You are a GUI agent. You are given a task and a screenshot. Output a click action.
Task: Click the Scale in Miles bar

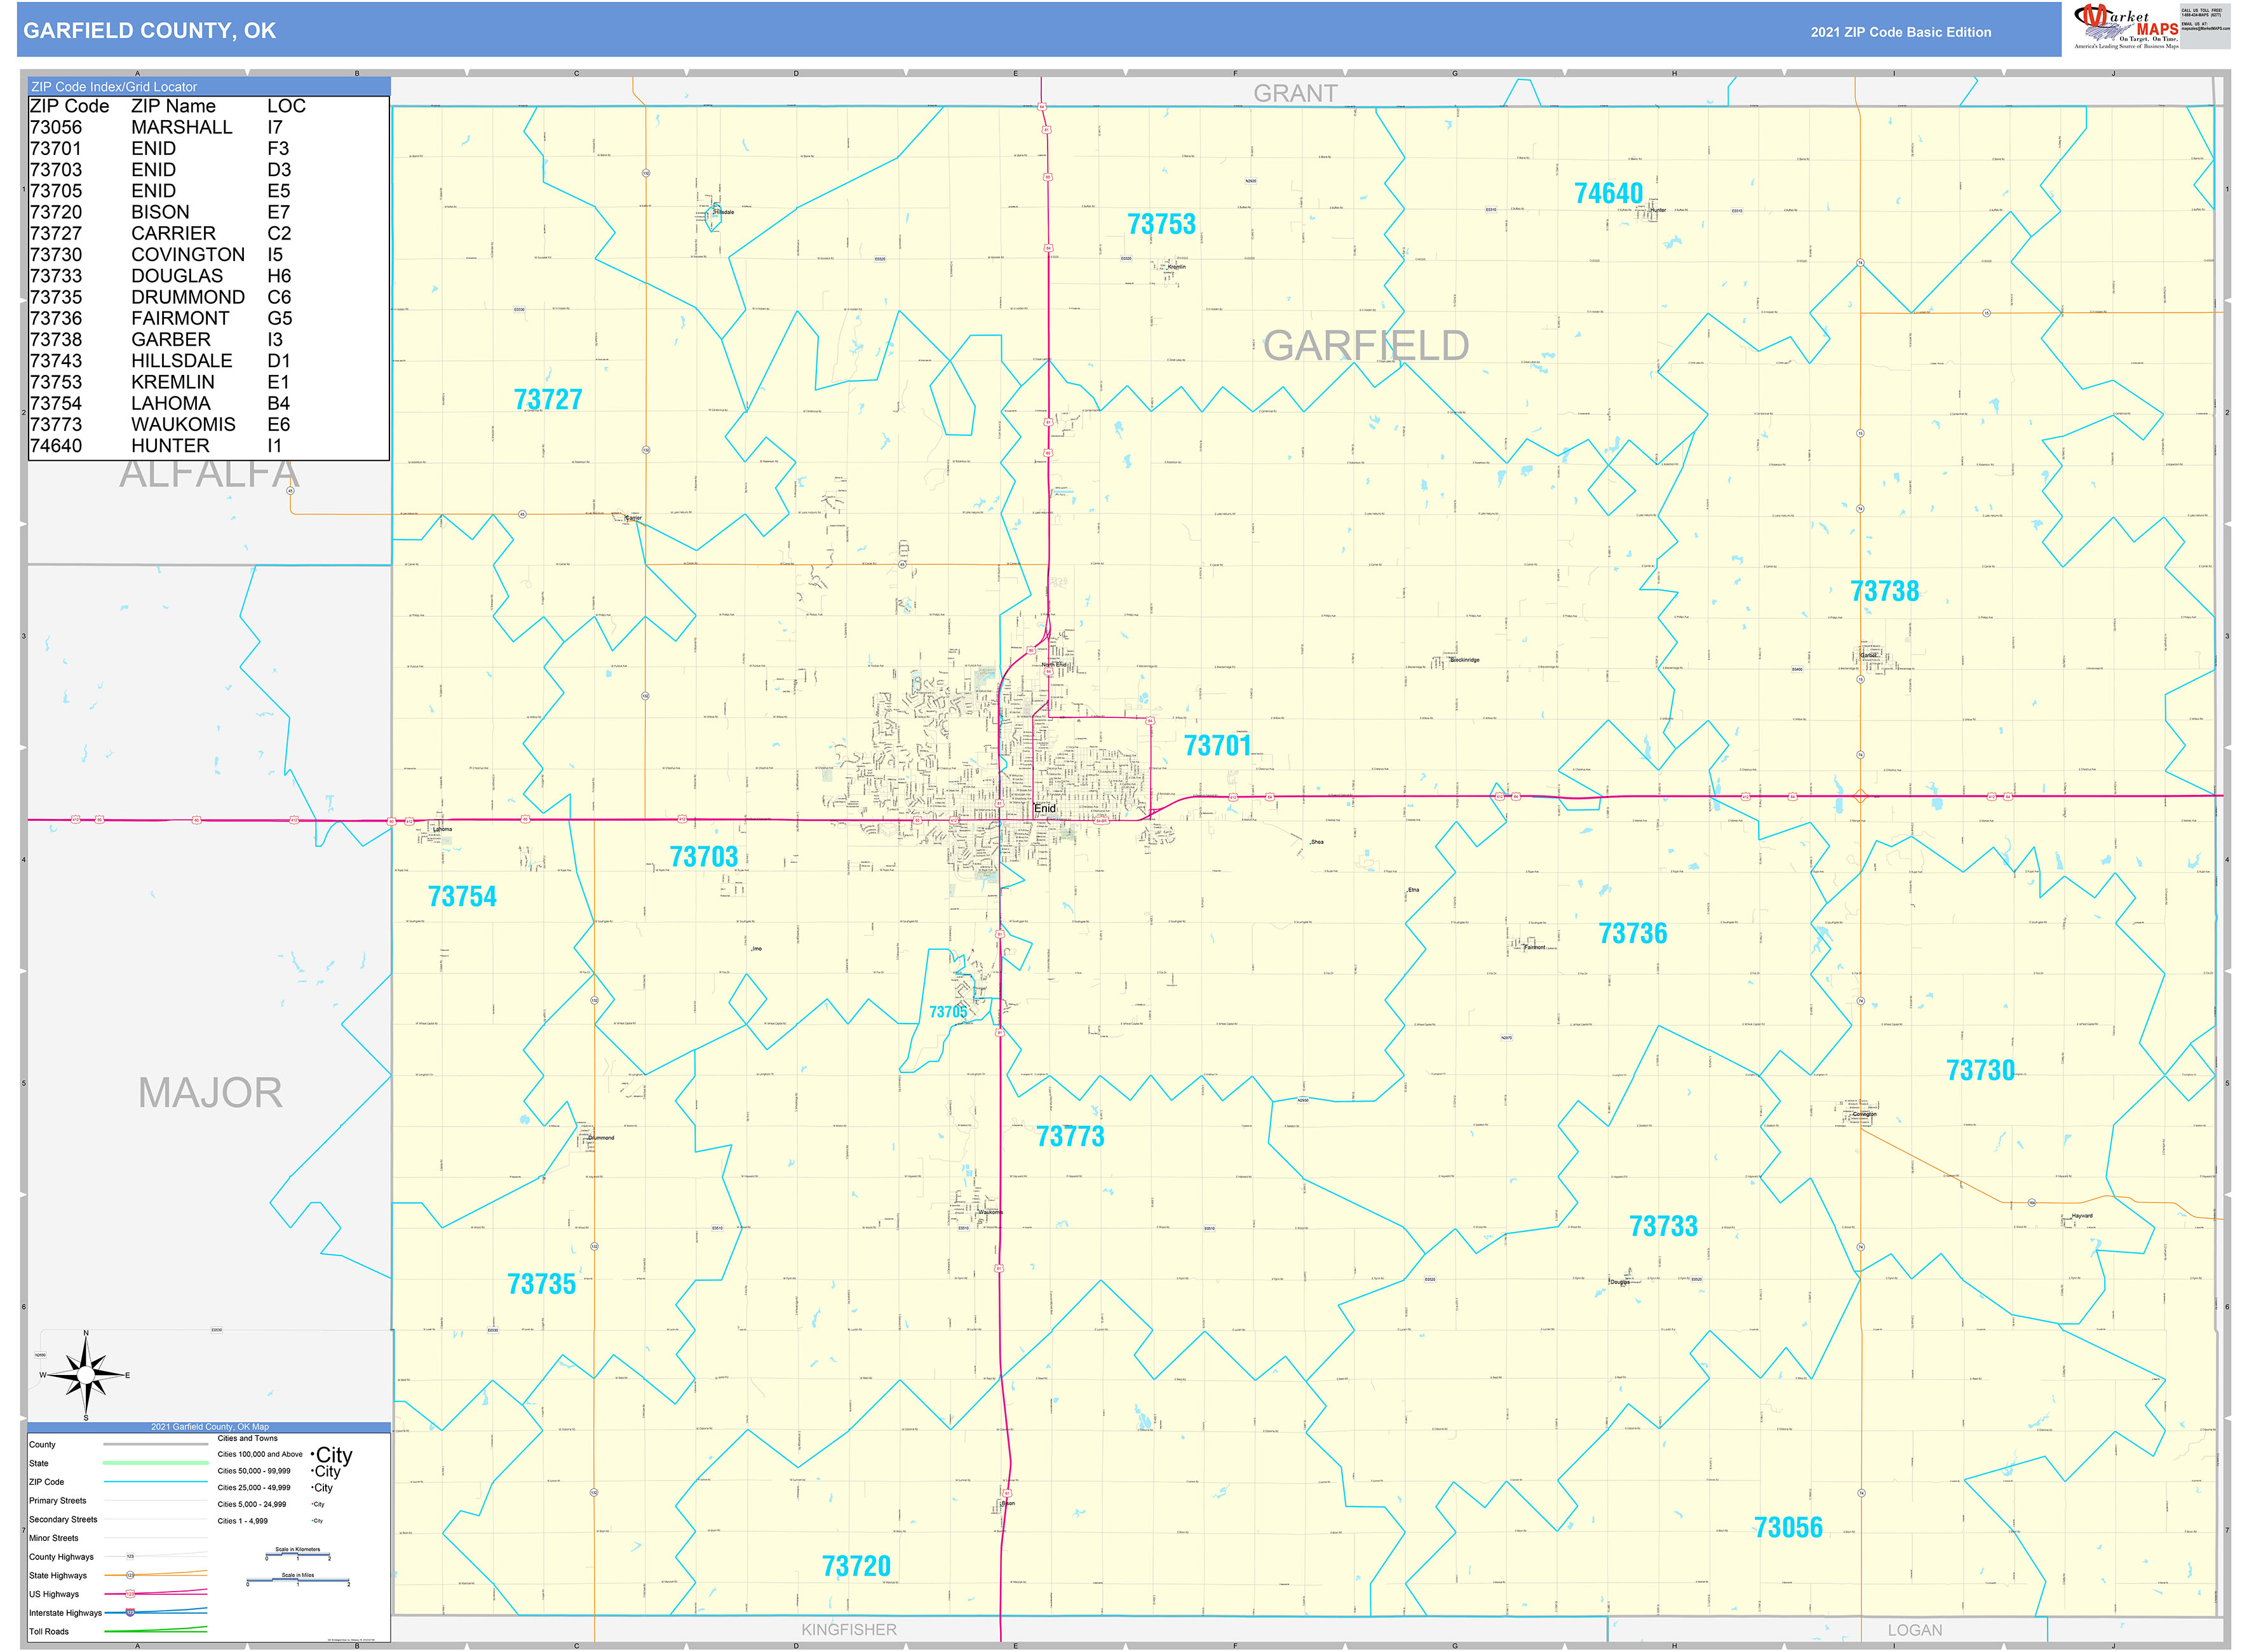click(x=298, y=1580)
